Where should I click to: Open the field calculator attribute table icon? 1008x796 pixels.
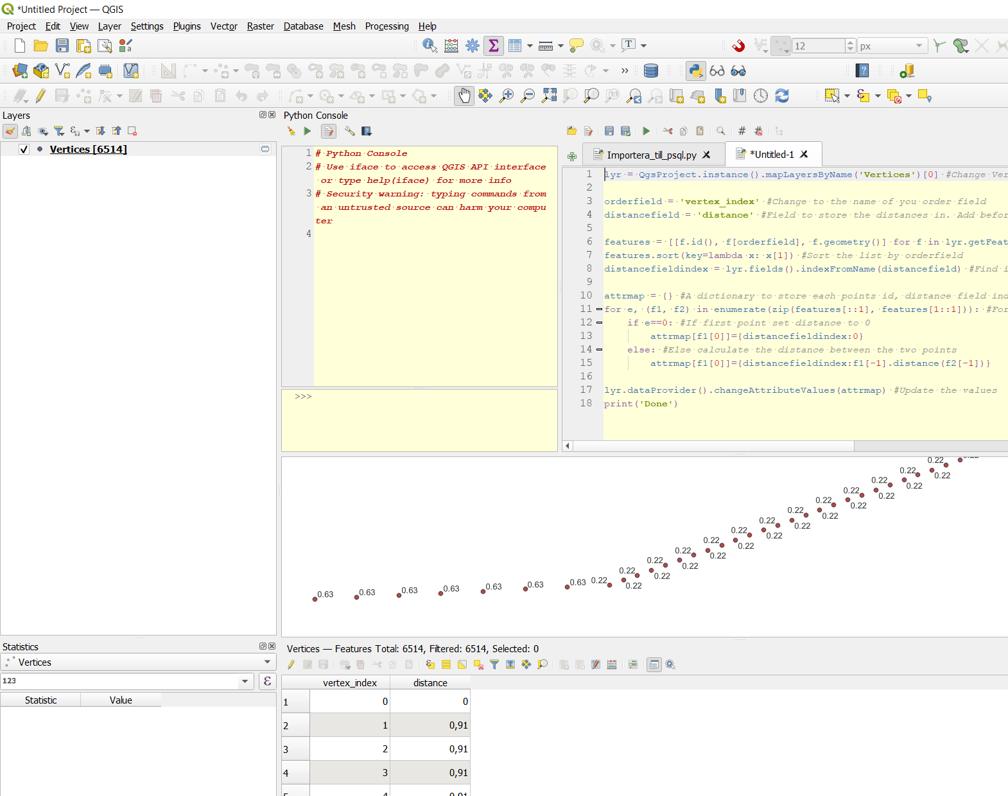point(451,46)
